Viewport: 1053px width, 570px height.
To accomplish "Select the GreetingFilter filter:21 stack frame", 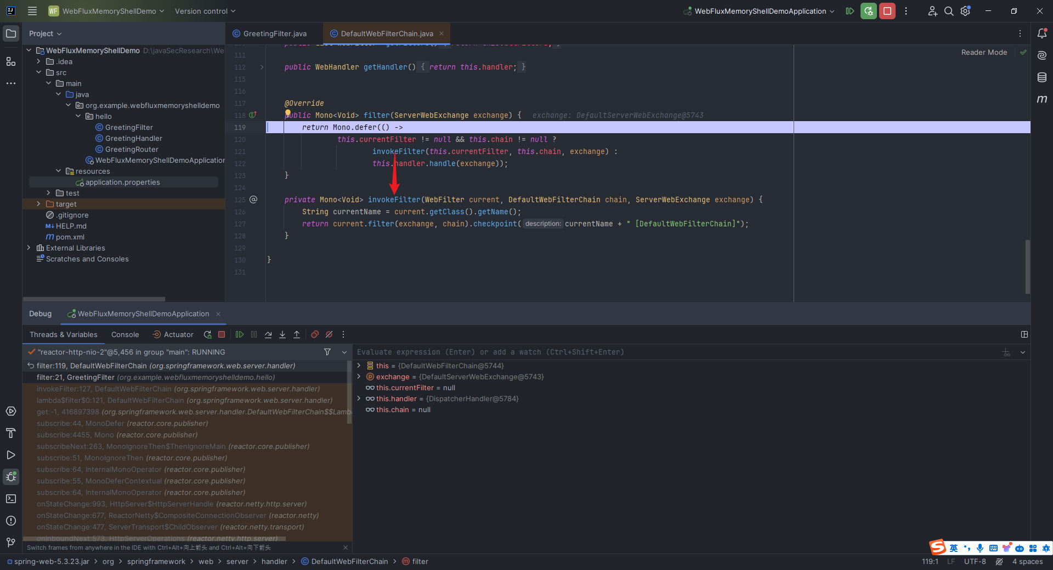I will point(184,377).
